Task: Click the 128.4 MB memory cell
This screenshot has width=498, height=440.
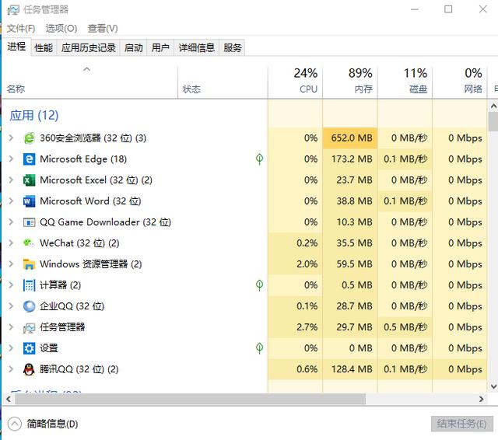Action: click(350, 369)
